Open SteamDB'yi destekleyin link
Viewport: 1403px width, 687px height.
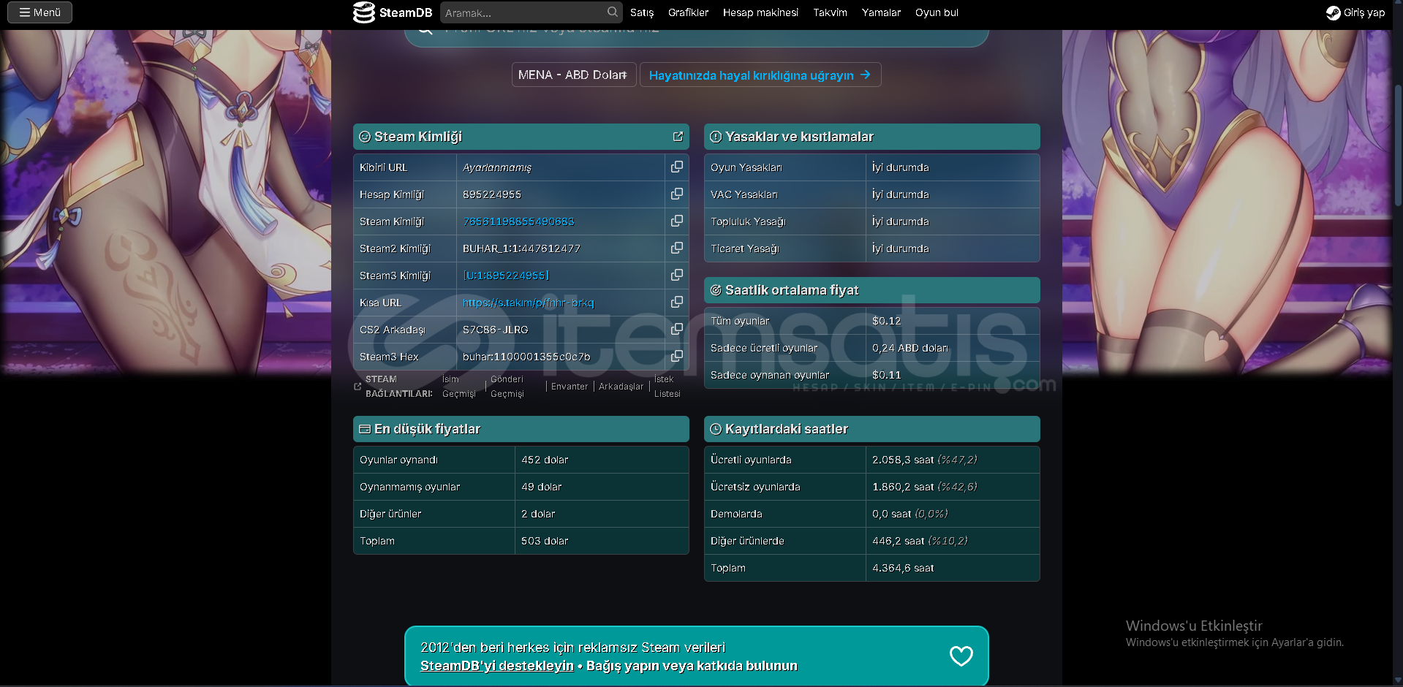click(497, 666)
